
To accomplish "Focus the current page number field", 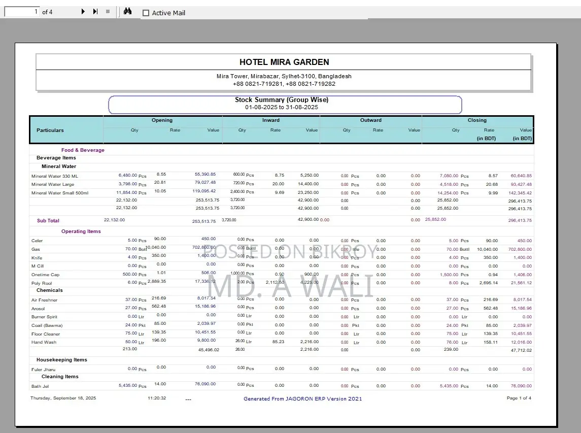I will tap(21, 12).
